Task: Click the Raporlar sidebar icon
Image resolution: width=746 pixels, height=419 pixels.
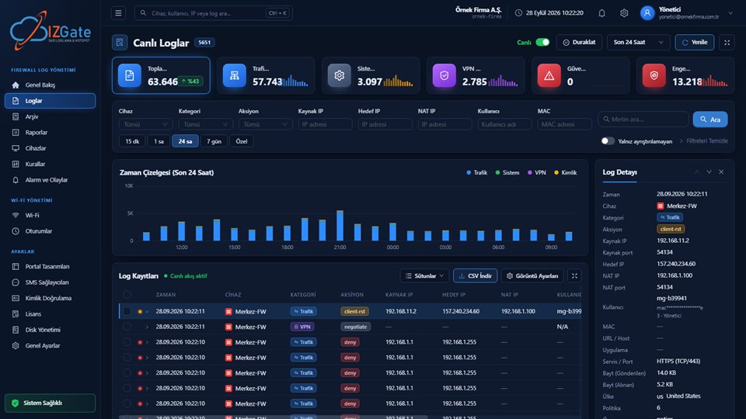Action: coord(16,133)
